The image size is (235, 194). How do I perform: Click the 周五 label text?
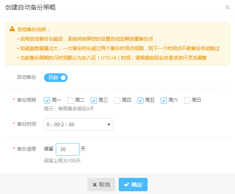coord(150,100)
